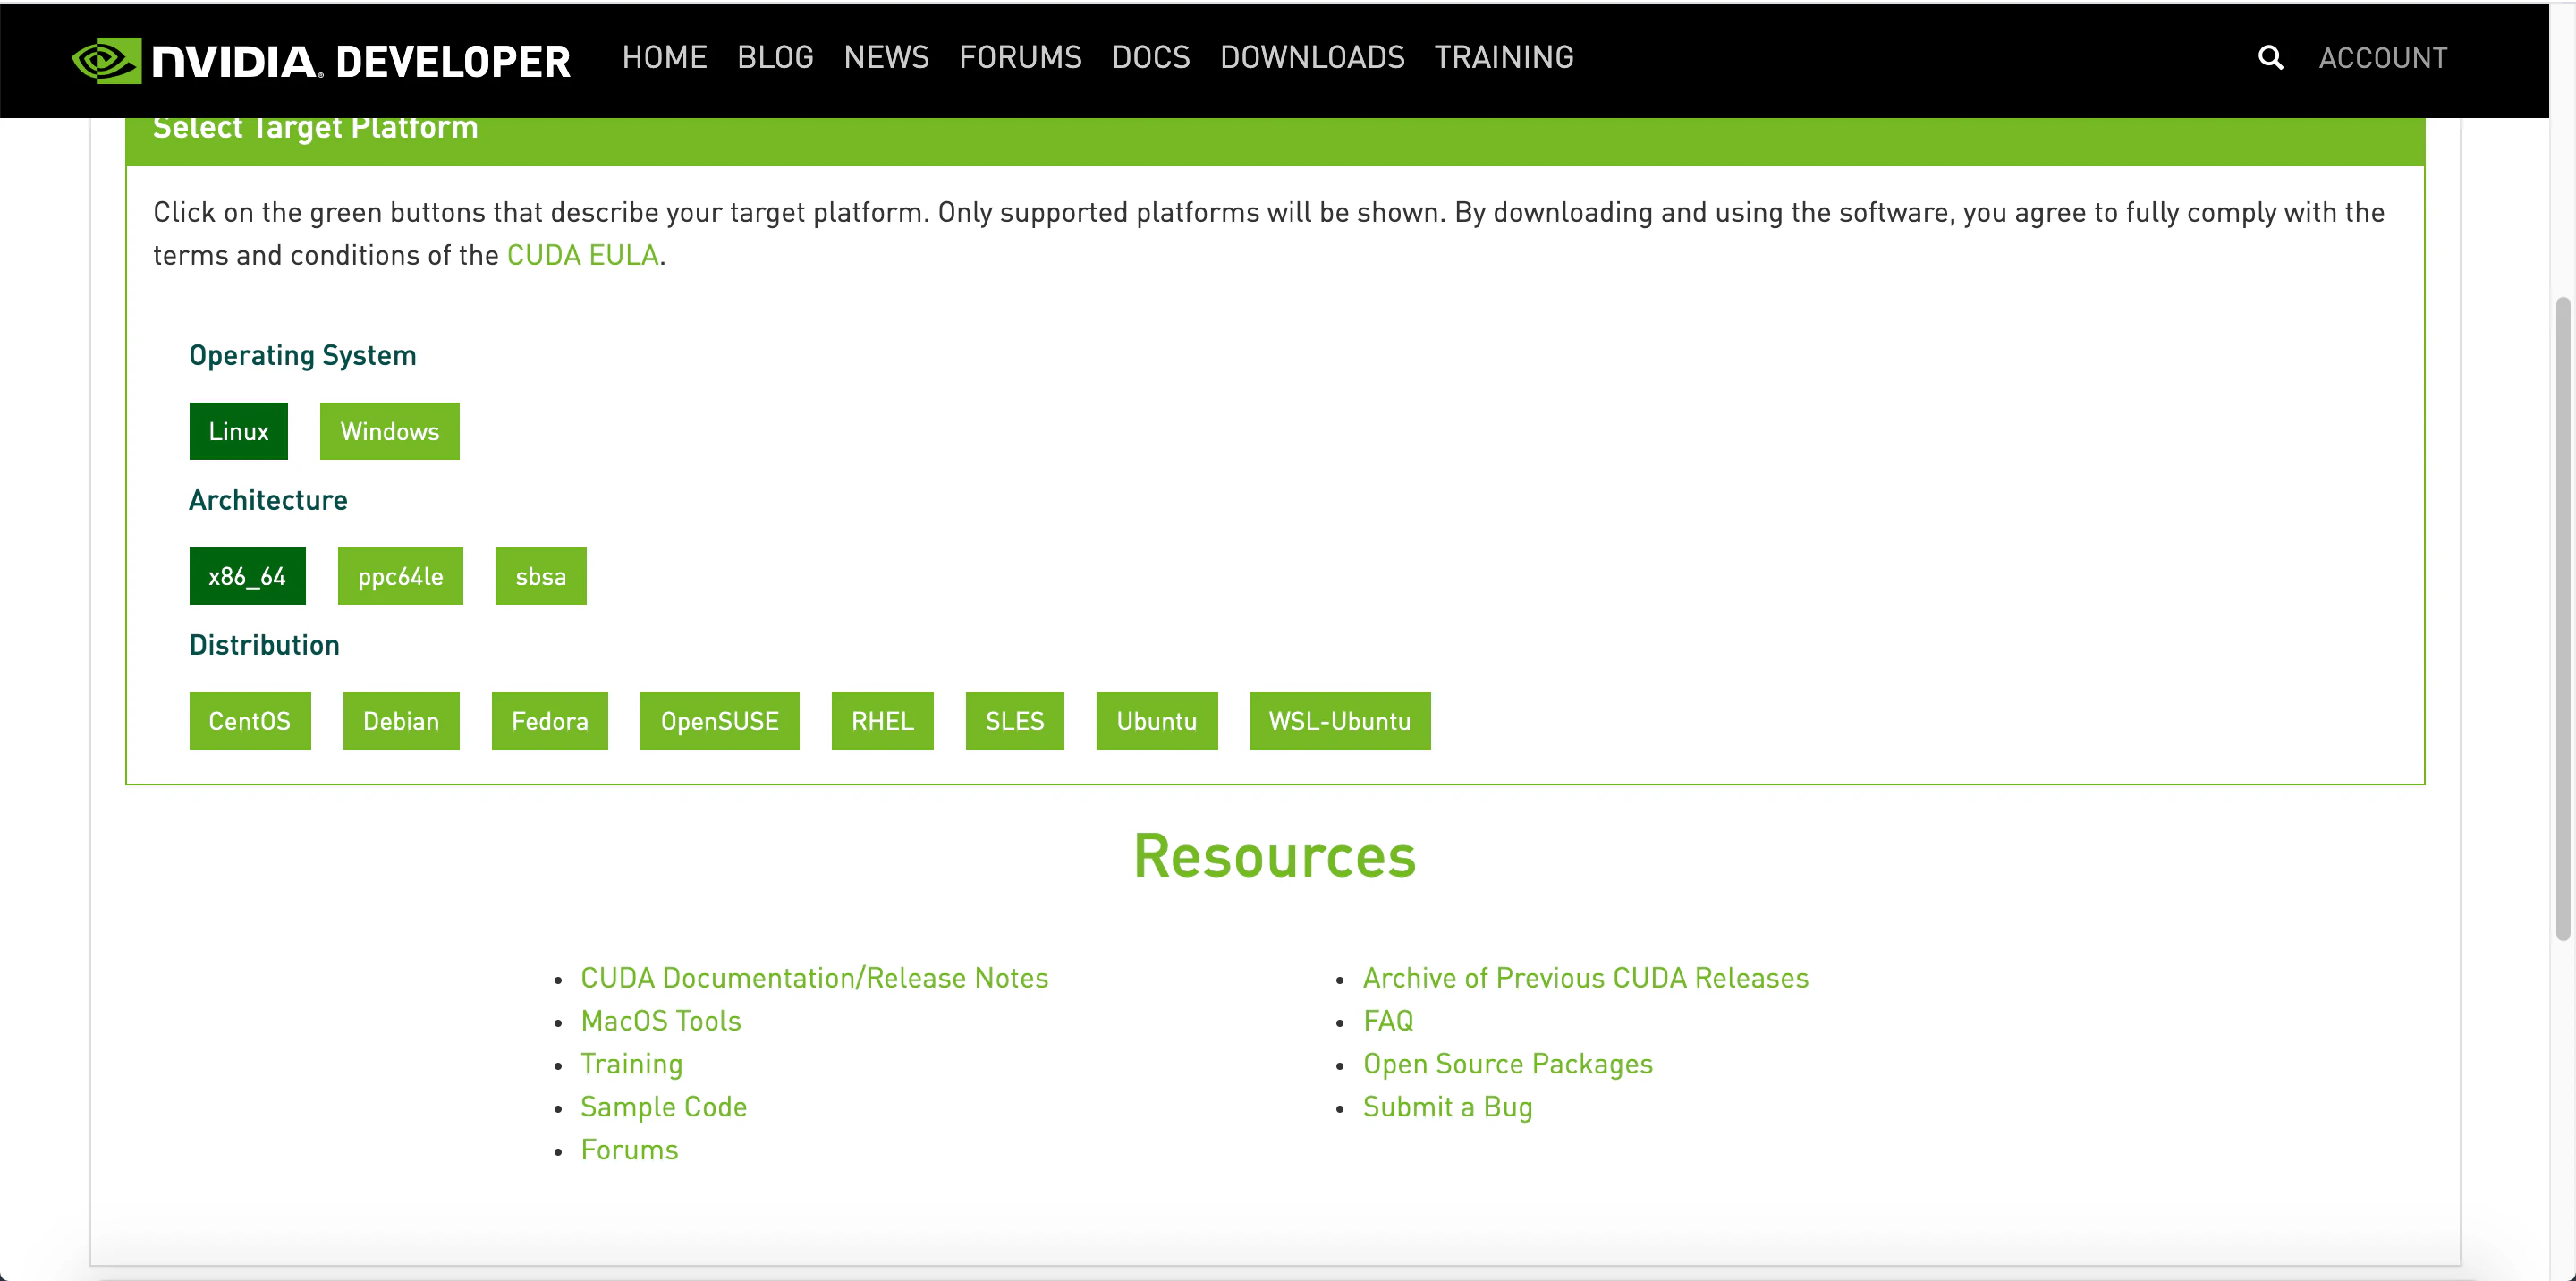Open the MacOS Tools link
Viewport: 2576px width, 1281px height.
click(x=661, y=1021)
